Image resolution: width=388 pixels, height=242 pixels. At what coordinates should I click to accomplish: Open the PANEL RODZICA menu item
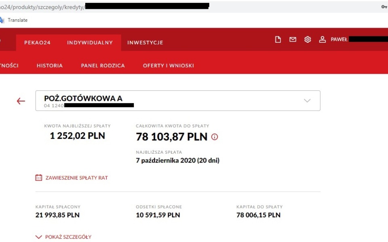[103, 65]
